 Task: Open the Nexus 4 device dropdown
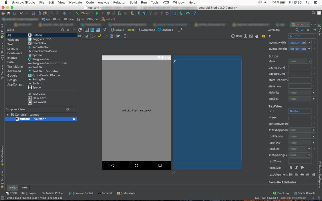point(118,30)
